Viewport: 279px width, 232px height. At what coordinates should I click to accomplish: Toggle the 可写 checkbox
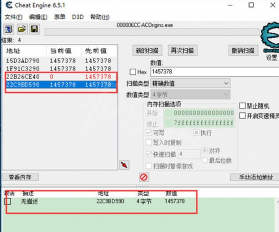point(149,133)
